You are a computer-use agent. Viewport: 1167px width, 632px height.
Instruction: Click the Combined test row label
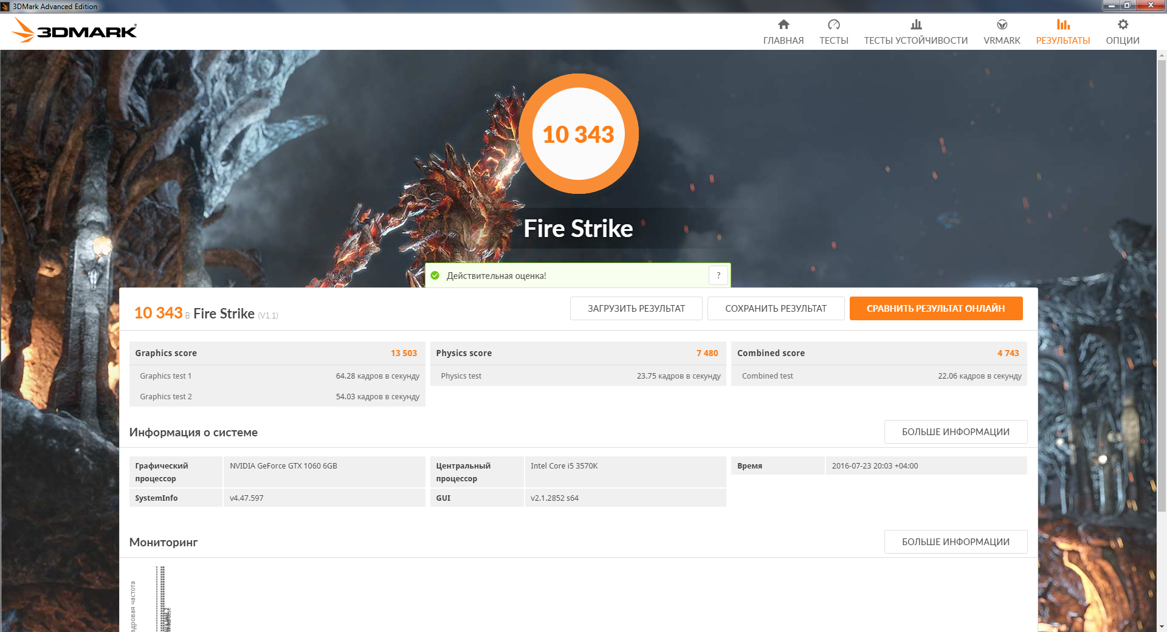[767, 376]
